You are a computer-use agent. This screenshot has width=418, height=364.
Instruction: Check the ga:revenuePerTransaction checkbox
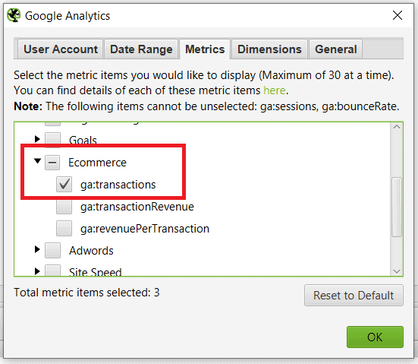64,228
